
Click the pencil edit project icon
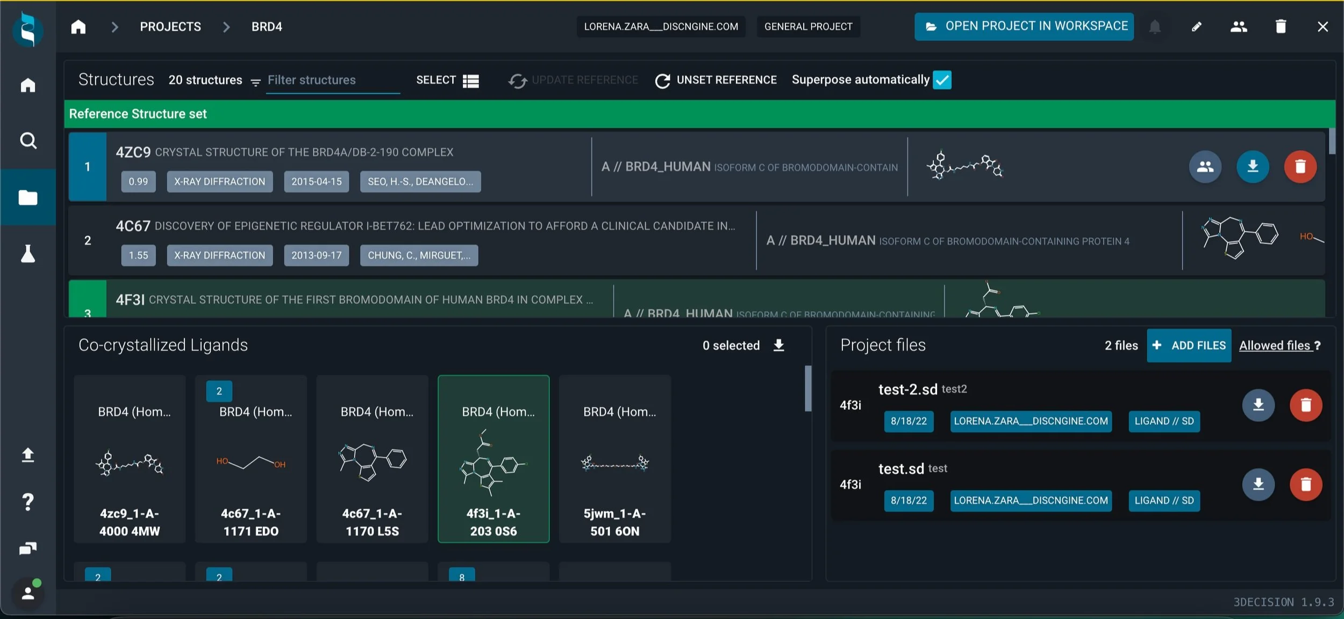[x=1196, y=27]
